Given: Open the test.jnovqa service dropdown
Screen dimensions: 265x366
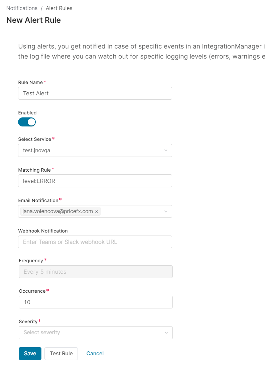Looking at the screenshot, I should [90, 151].
